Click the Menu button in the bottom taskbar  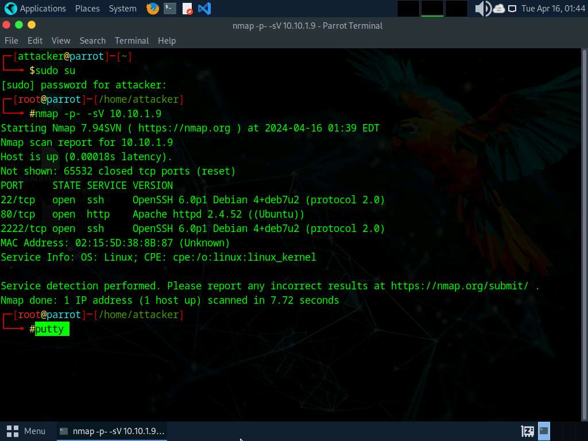coord(27,431)
